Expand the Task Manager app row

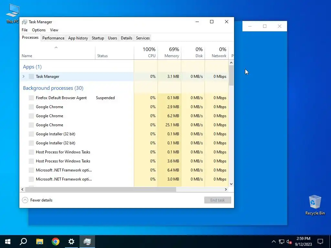coord(24,77)
